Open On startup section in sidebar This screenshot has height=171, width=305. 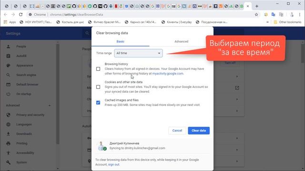click(x=23, y=94)
